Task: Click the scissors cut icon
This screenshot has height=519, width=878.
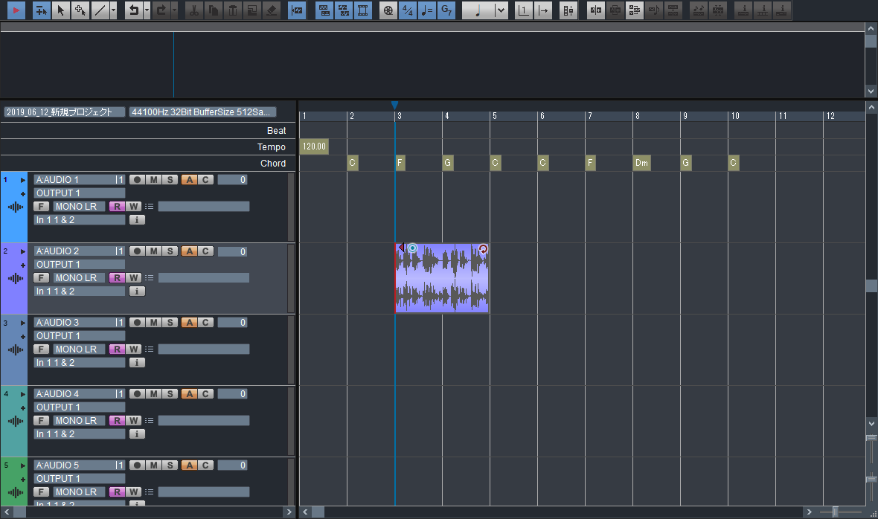Action: pos(193,10)
